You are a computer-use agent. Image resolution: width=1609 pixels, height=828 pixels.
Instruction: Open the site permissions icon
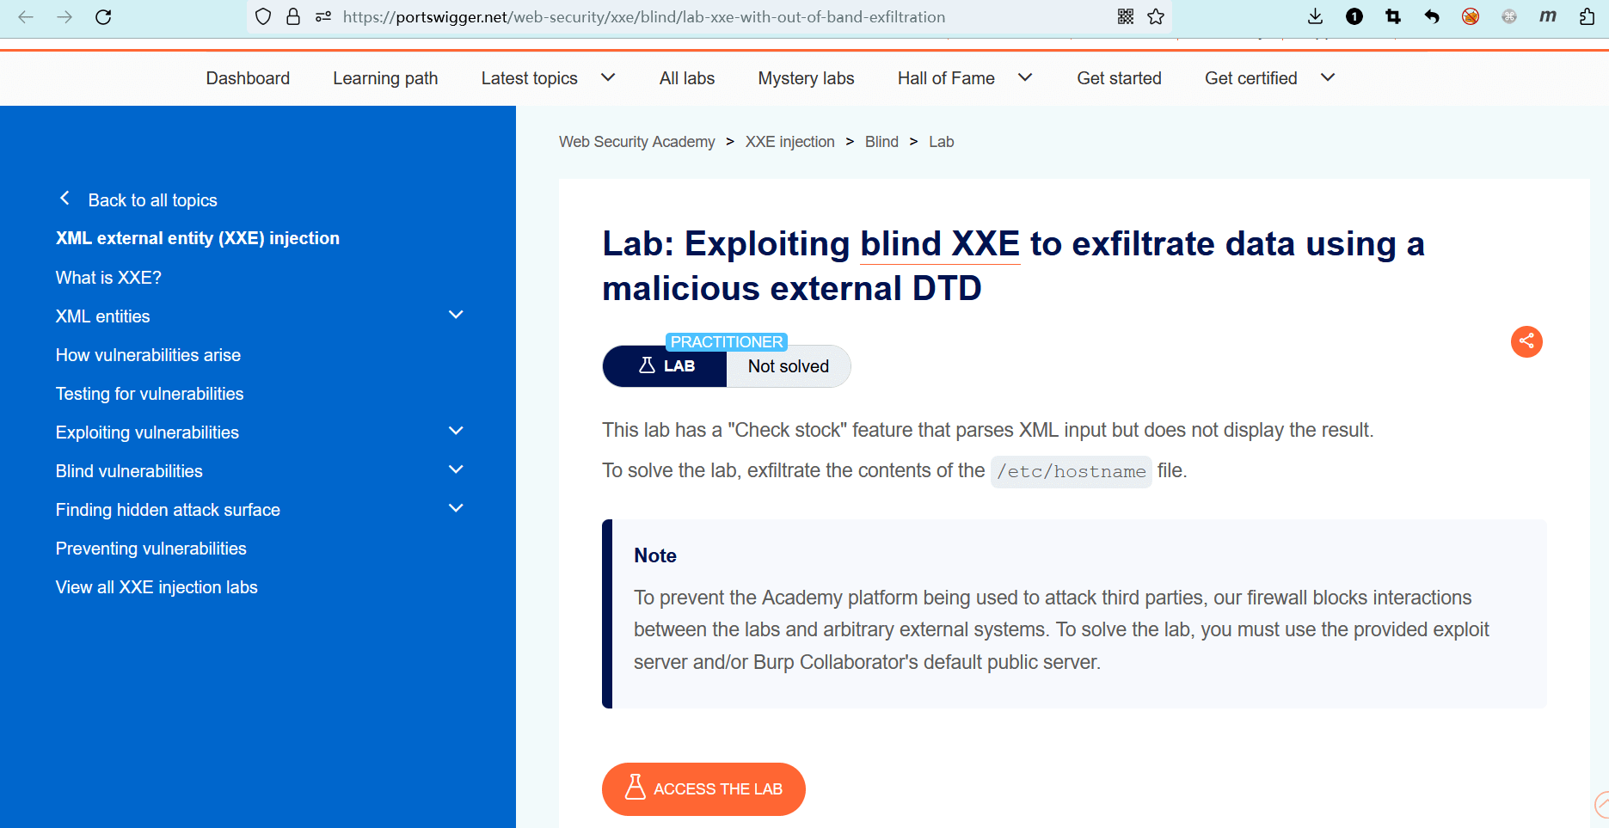pyautogui.click(x=323, y=16)
